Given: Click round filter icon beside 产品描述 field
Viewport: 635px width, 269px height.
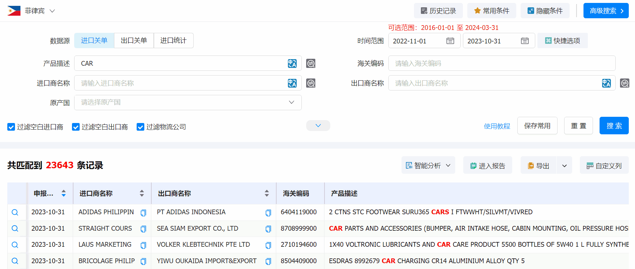Looking at the screenshot, I should coord(311,64).
